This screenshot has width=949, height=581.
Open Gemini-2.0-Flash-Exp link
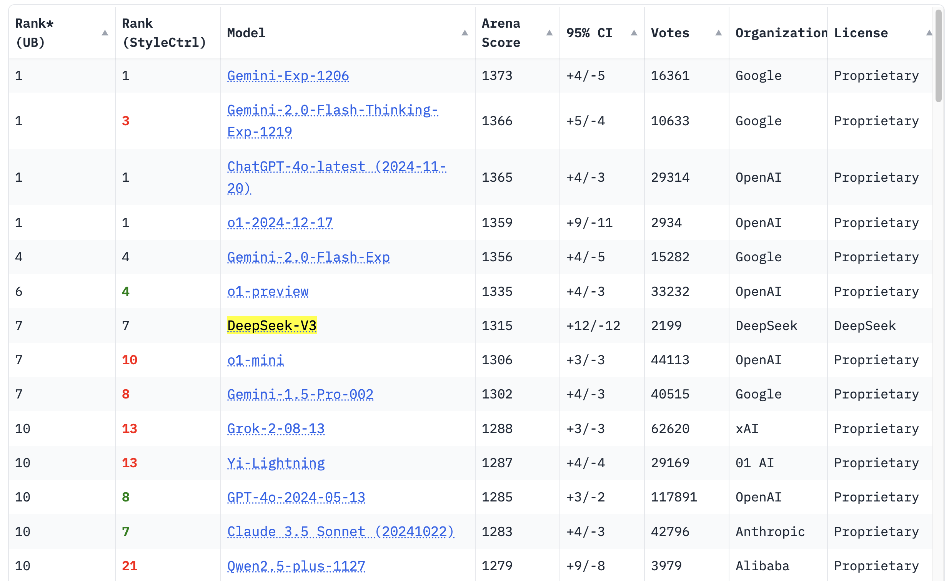pyautogui.click(x=308, y=257)
